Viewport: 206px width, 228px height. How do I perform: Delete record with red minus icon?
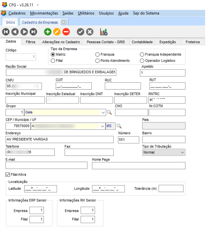point(66,32)
